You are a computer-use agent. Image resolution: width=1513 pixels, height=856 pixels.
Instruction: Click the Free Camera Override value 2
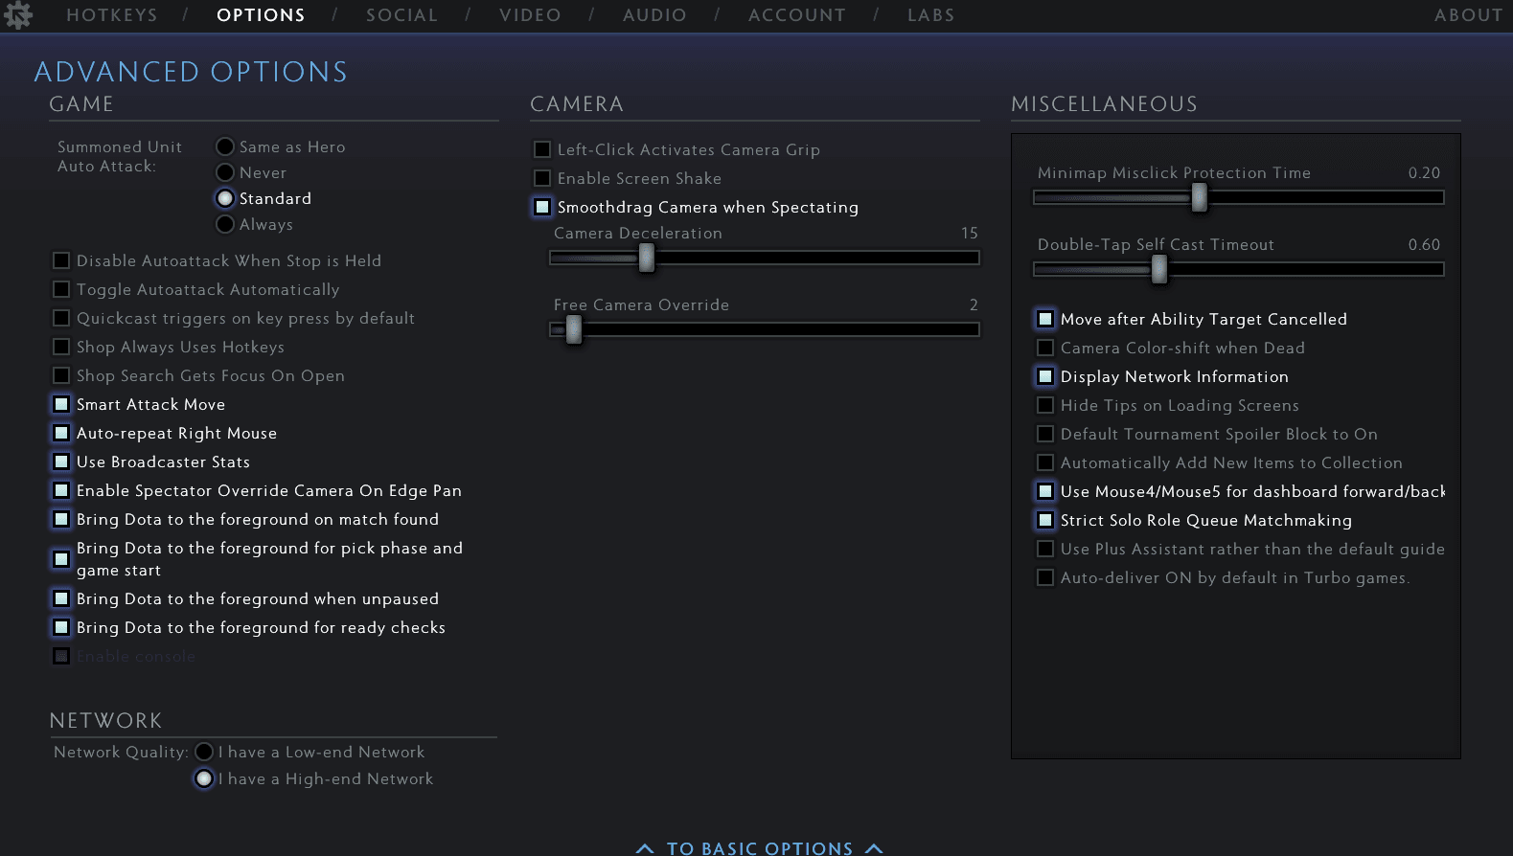974,304
